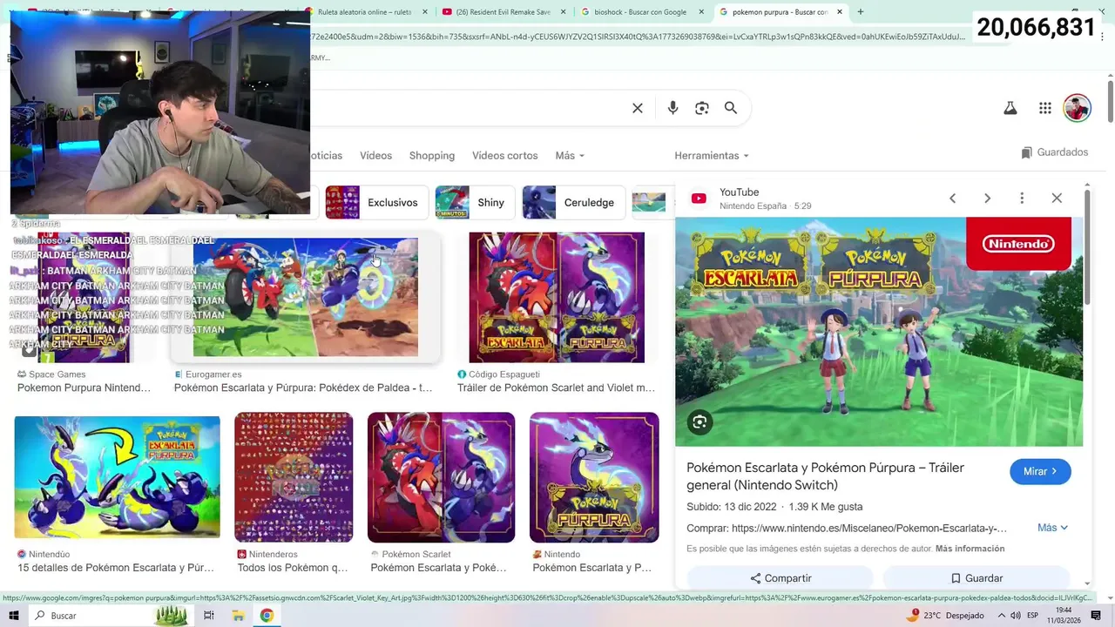The image size is (1115, 627).
Task: Filter images by Ceruledge chip
Action: [x=573, y=202]
